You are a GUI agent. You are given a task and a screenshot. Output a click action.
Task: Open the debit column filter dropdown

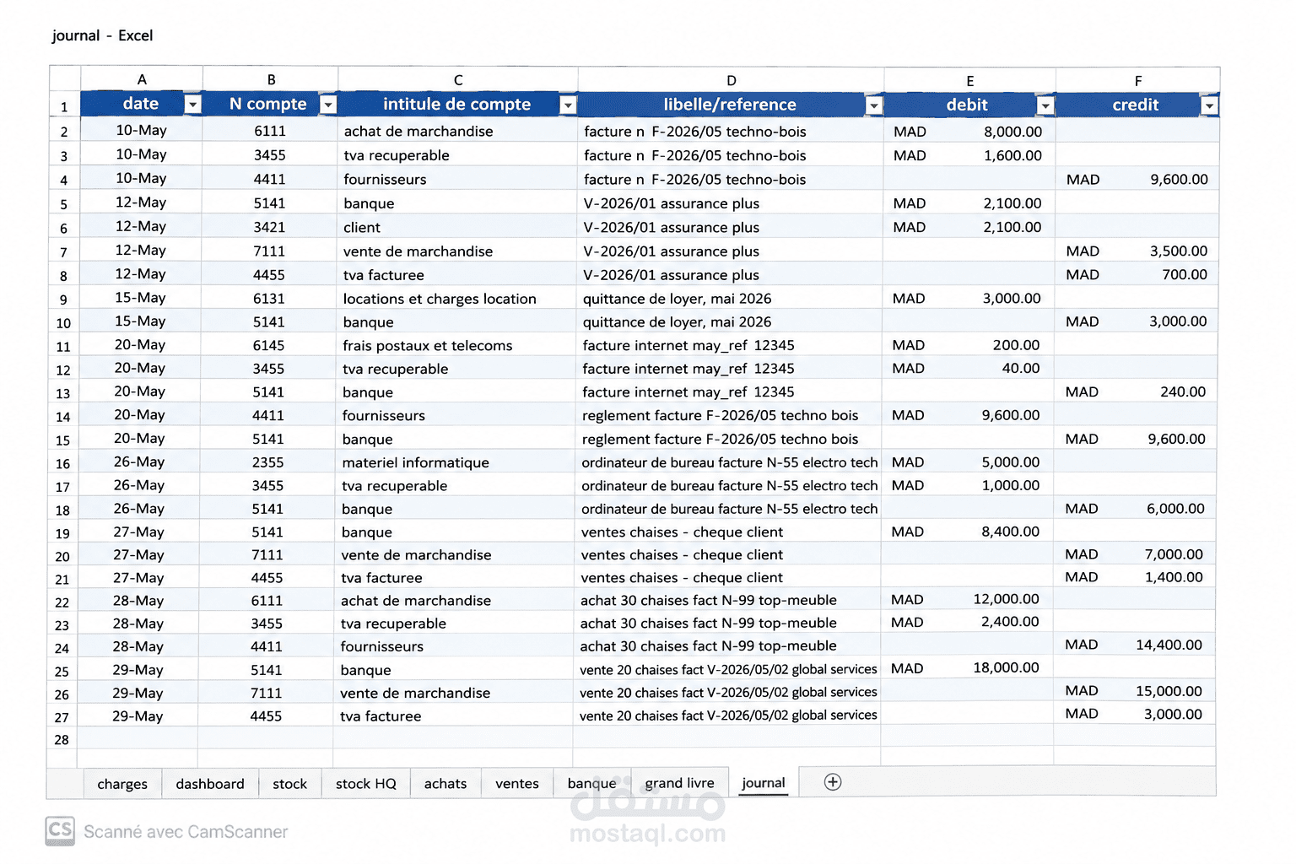pos(1046,105)
